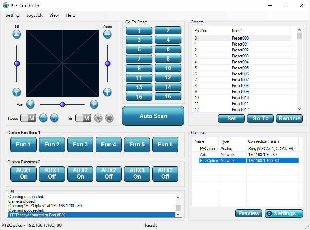Click the PTZ Controller eye app icon
This screenshot has height=230, width=310.
click(x=6, y=5)
